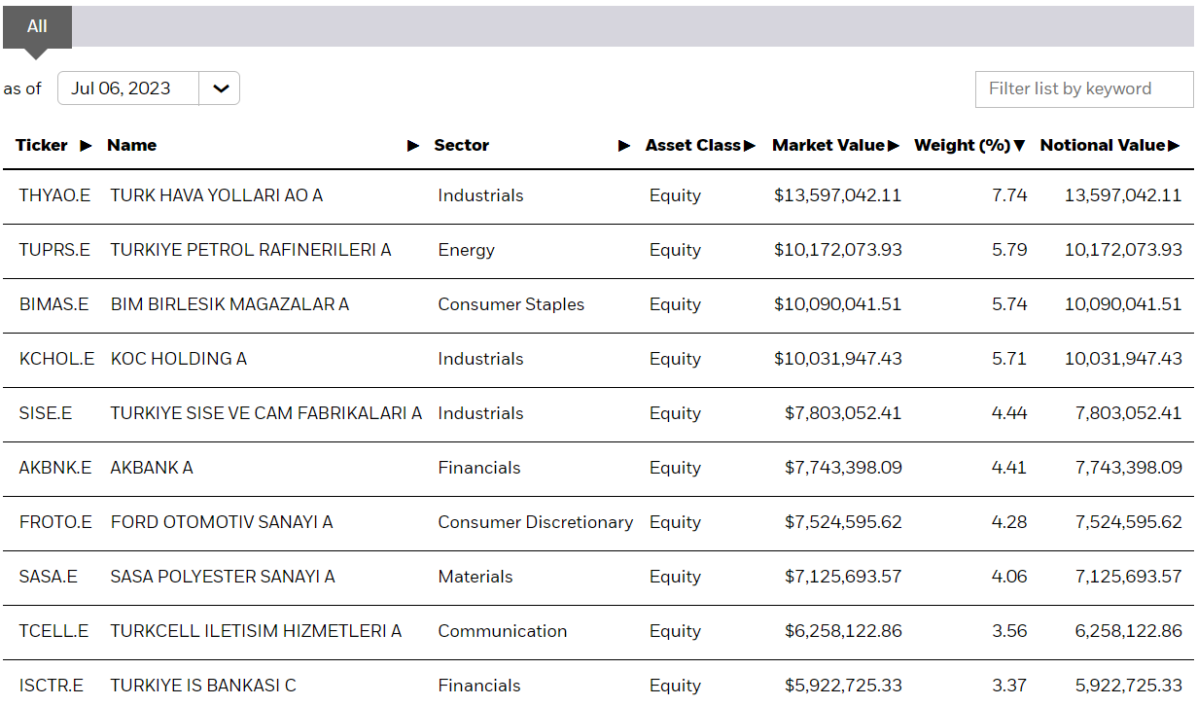Click weight value 4.06
The image size is (1197, 705).
(1009, 577)
